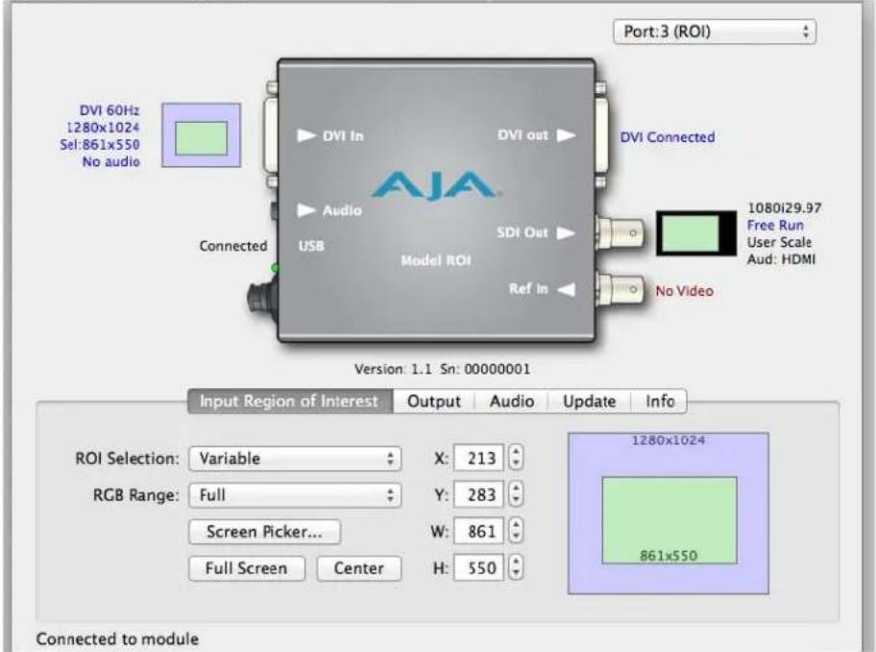Click the Ref In BNC connector
876x652 pixels.
[620, 289]
